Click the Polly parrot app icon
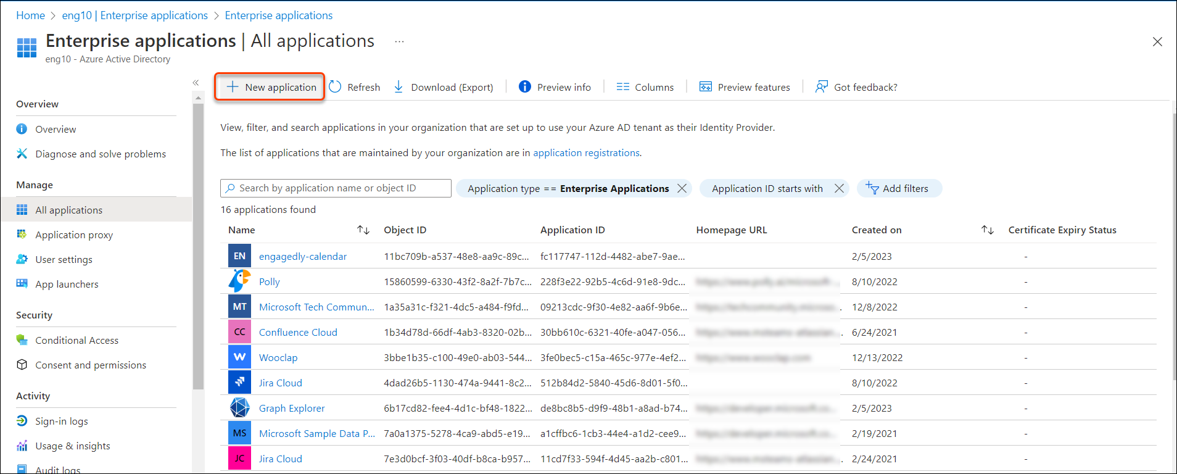This screenshot has height=474, width=1177. pyautogui.click(x=239, y=281)
